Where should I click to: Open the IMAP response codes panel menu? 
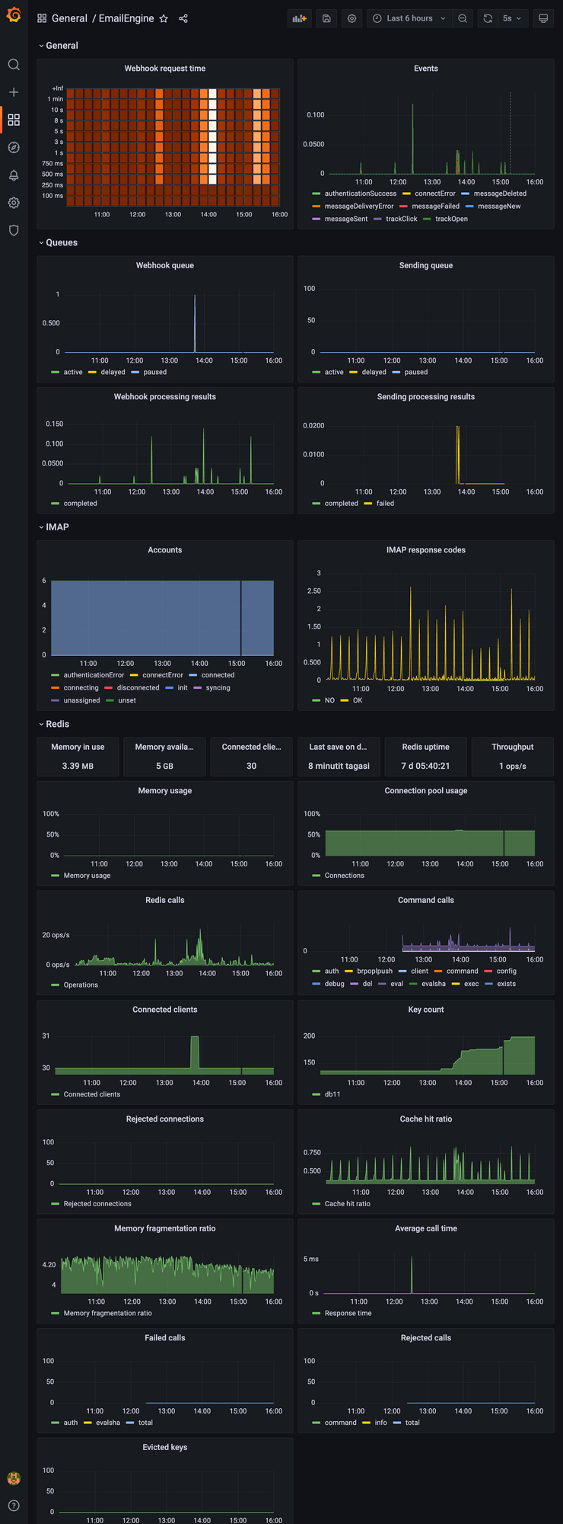pyautogui.click(x=426, y=550)
